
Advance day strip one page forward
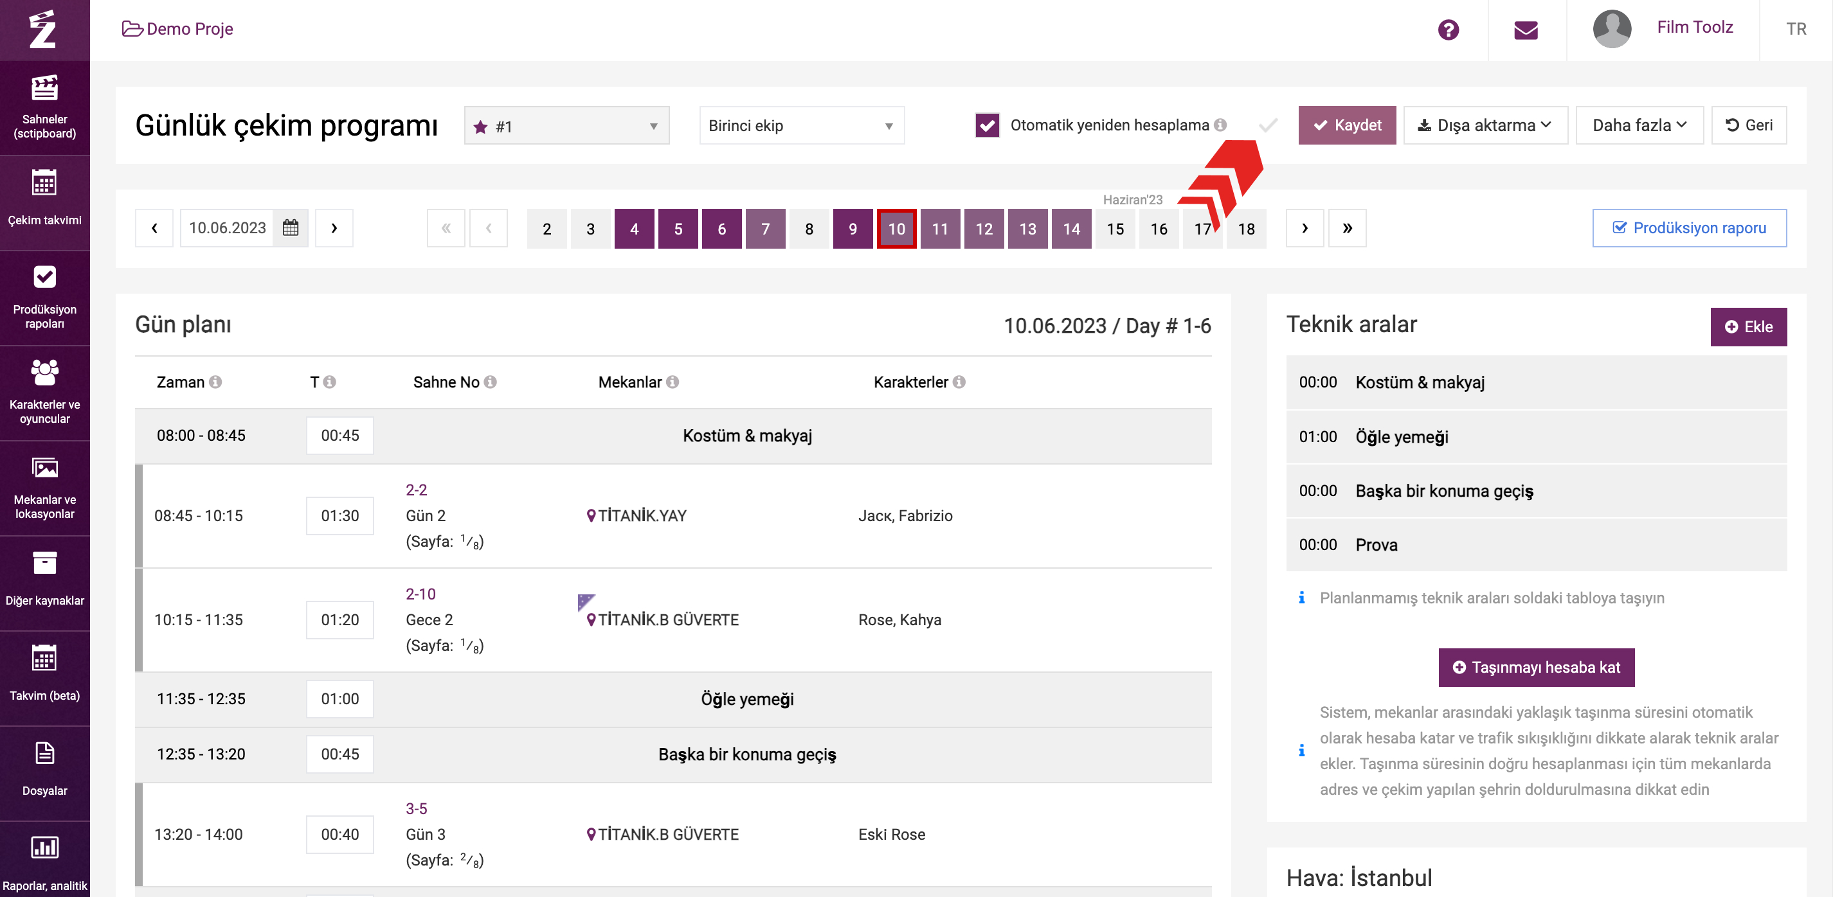pos(1305,227)
